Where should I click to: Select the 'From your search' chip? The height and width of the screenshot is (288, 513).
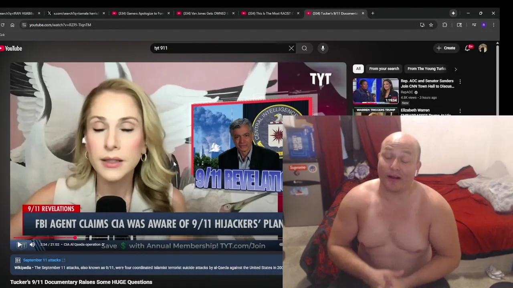click(384, 69)
